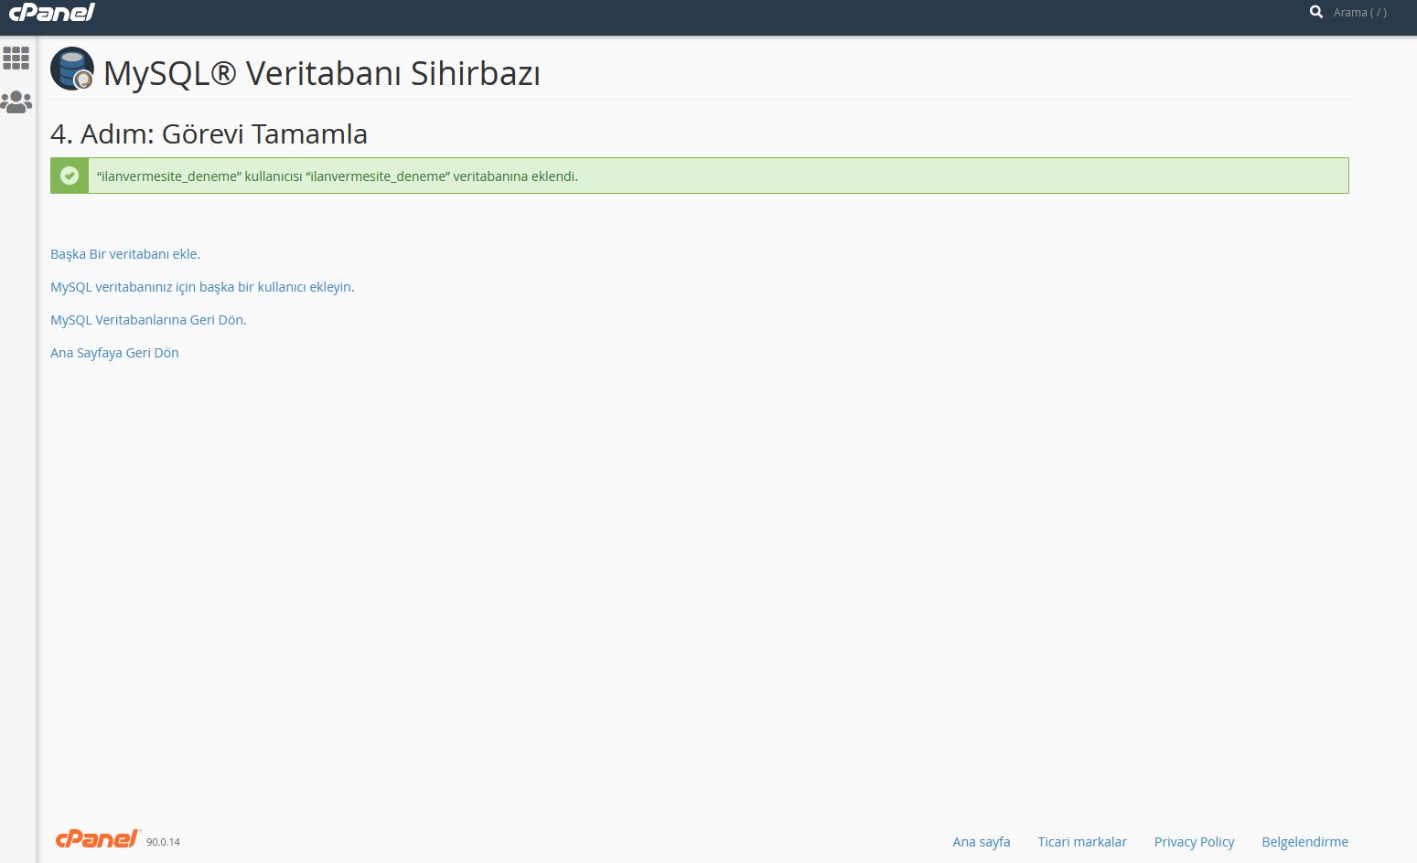The height and width of the screenshot is (863, 1417).
Task: Click the orange cPanel logo in footer
Action: [97, 839]
